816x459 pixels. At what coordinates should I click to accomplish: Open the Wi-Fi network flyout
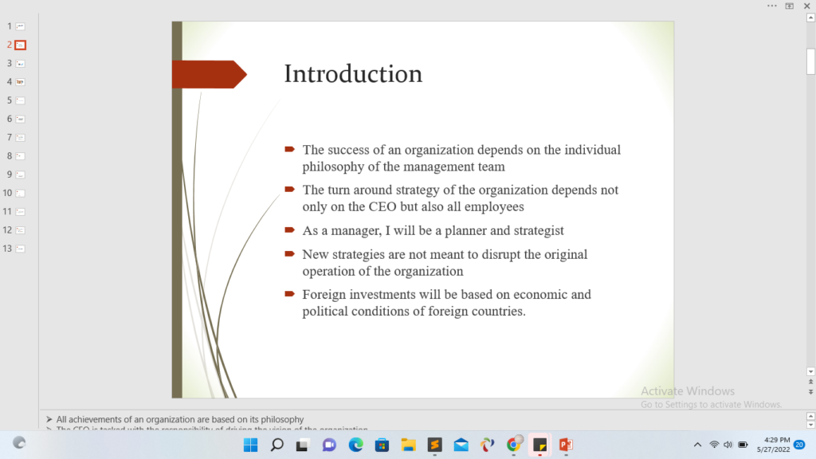click(x=714, y=445)
